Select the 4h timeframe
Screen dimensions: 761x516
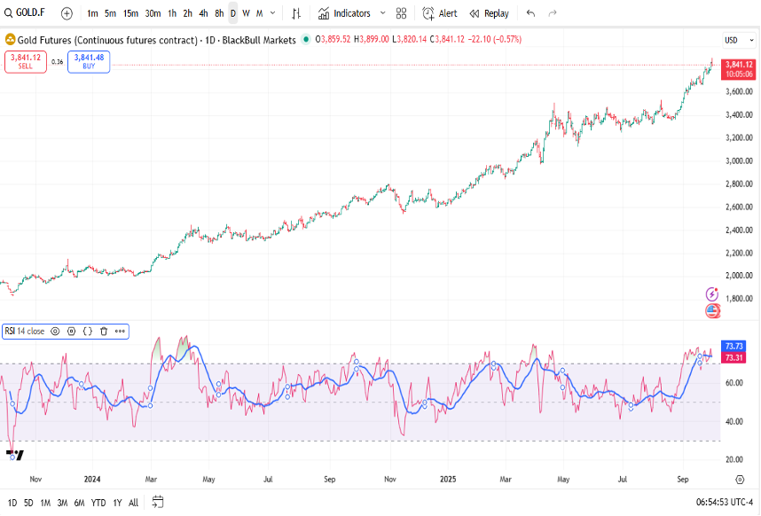coord(203,13)
